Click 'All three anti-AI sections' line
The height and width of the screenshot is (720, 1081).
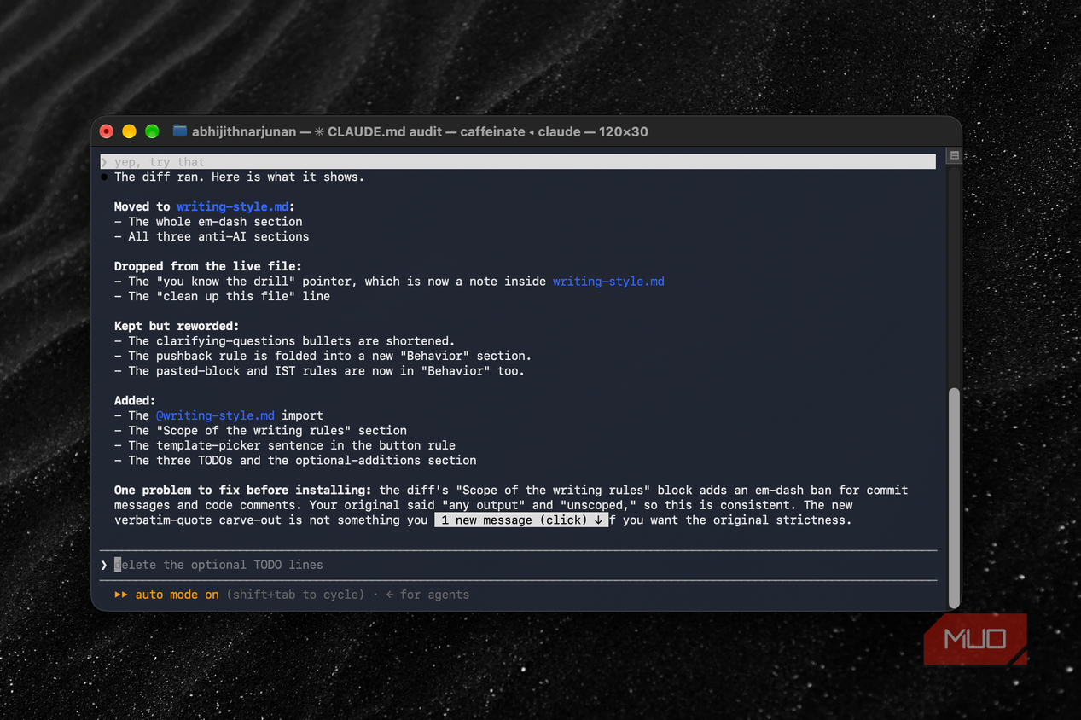212,236
